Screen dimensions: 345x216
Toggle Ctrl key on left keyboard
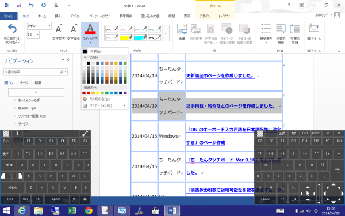point(10,199)
